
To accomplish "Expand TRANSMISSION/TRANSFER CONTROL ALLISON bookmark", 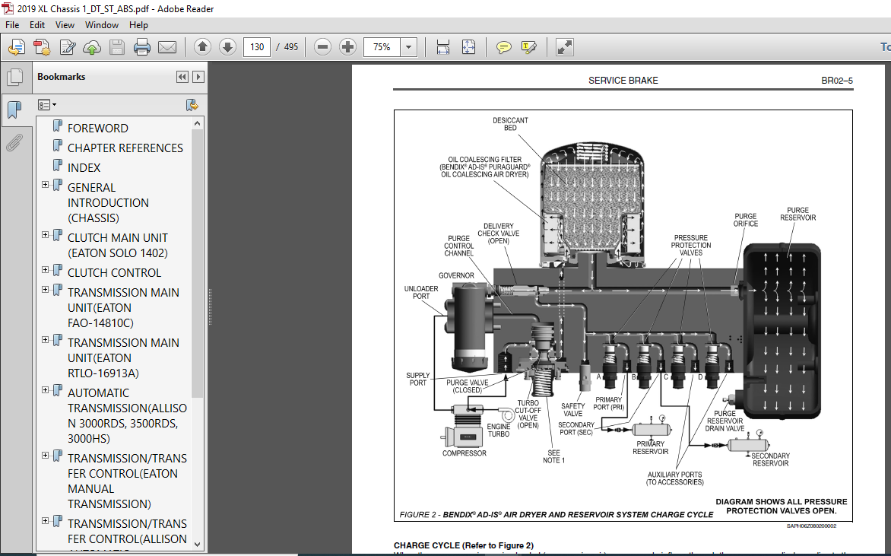I will pyautogui.click(x=46, y=521).
